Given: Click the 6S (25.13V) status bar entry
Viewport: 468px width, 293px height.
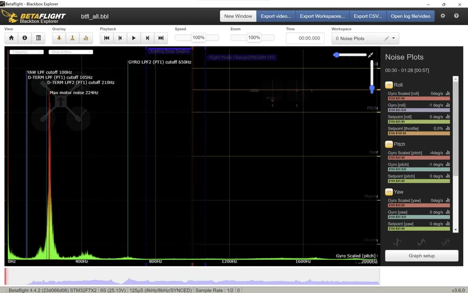Looking at the screenshot, I should (113, 290).
